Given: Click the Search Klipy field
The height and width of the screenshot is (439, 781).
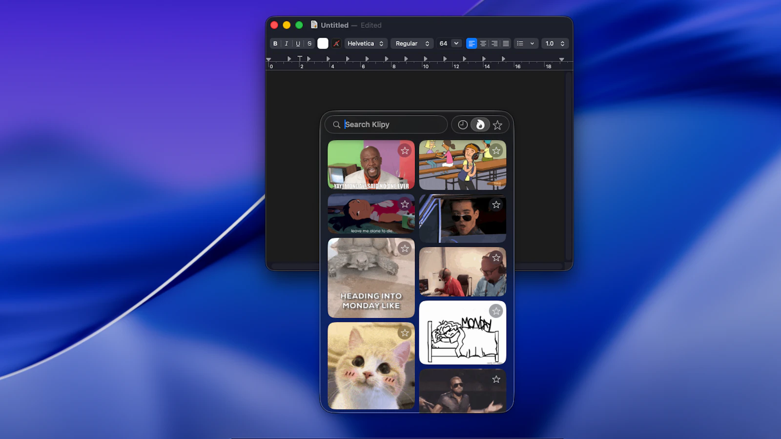Looking at the screenshot, I should point(386,124).
